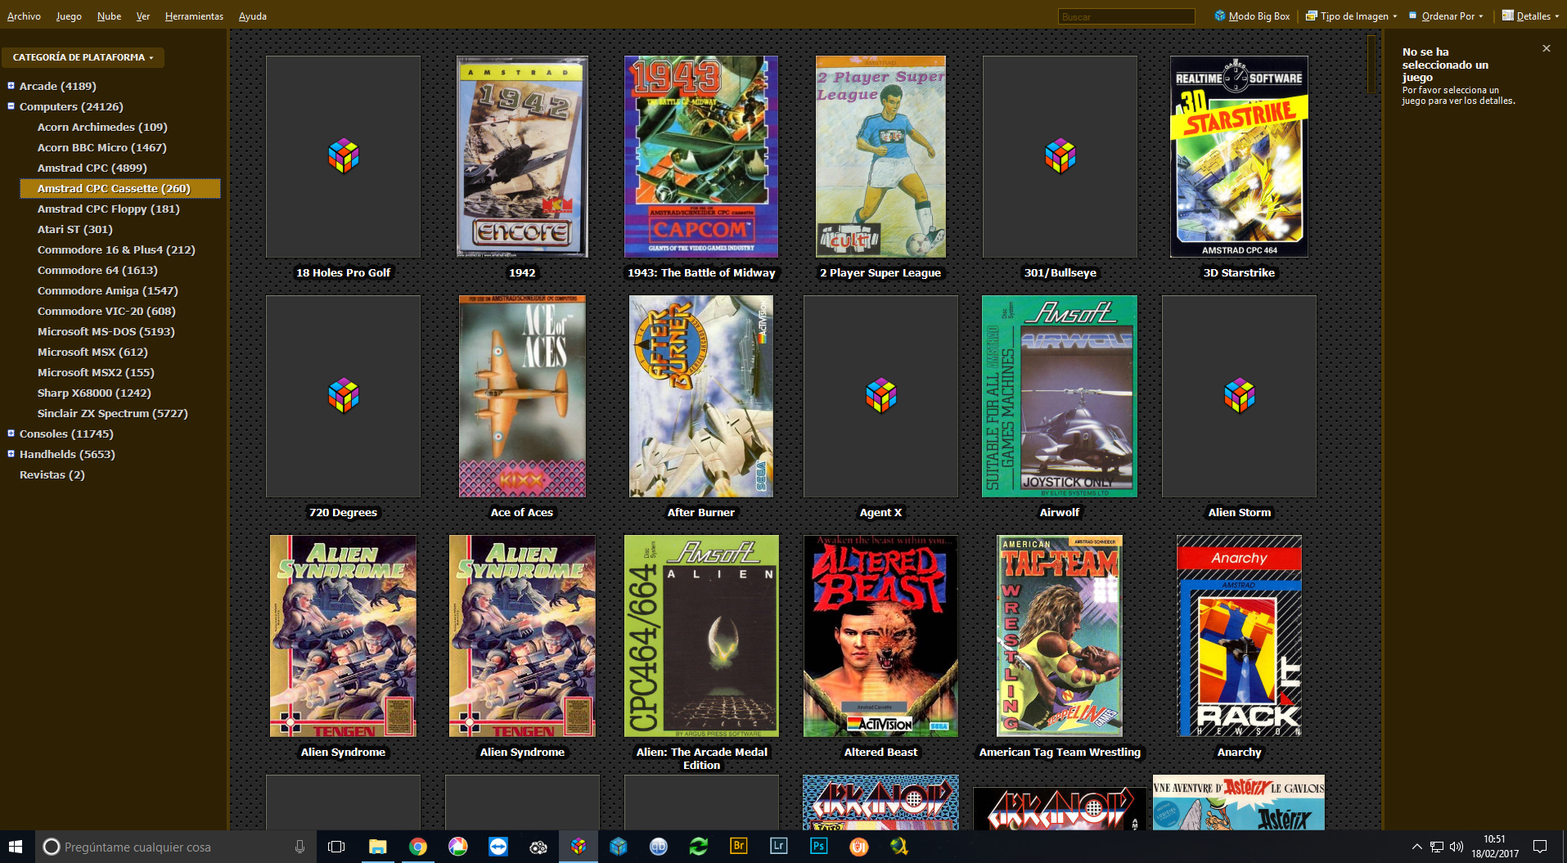Open the Detalles dropdown

click(1530, 16)
